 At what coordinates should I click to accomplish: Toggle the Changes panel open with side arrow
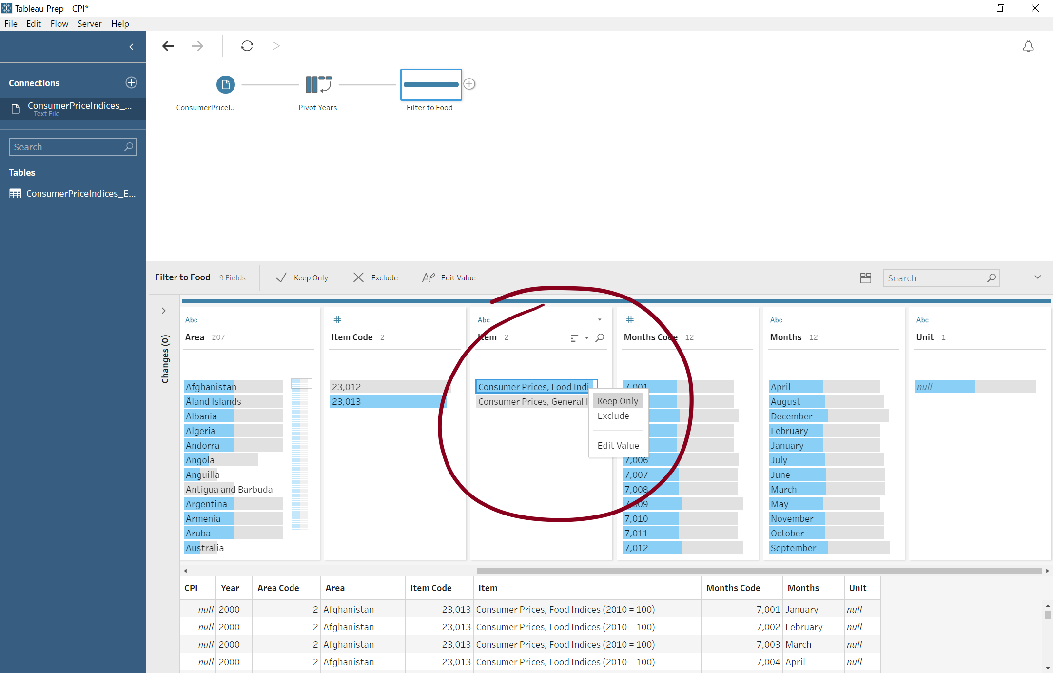(x=164, y=309)
